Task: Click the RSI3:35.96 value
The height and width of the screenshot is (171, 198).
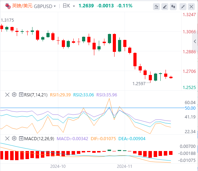Action: pos(107,95)
